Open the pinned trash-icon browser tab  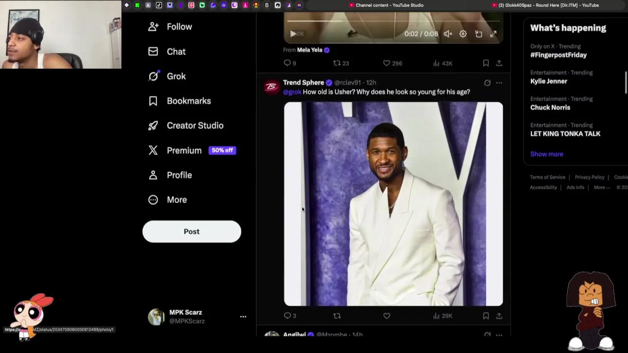point(267,5)
